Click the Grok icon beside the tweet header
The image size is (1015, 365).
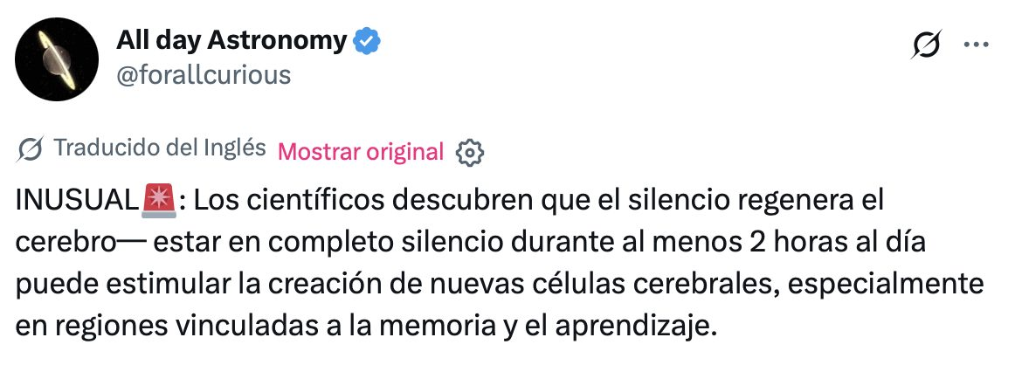click(925, 45)
